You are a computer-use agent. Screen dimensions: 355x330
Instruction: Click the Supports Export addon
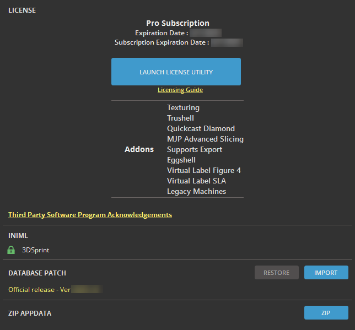(195, 149)
